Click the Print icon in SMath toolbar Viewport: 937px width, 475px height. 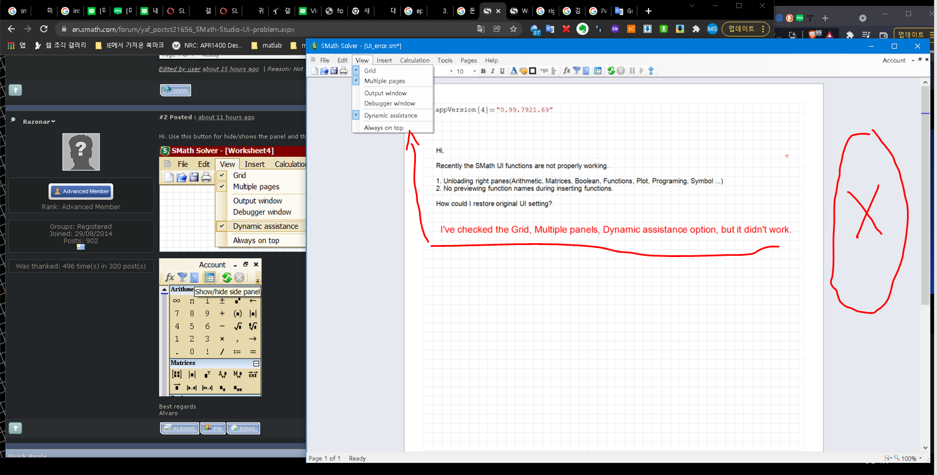point(344,71)
